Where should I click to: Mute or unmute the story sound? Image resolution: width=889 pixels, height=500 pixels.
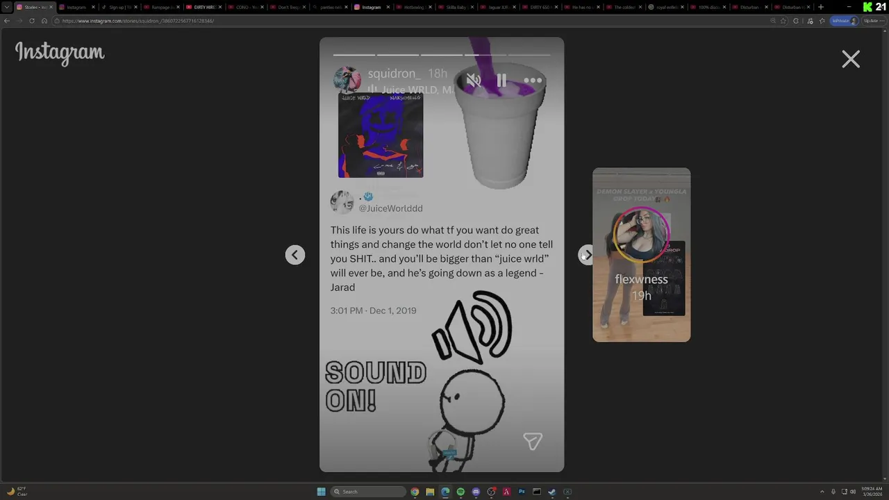pyautogui.click(x=474, y=81)
